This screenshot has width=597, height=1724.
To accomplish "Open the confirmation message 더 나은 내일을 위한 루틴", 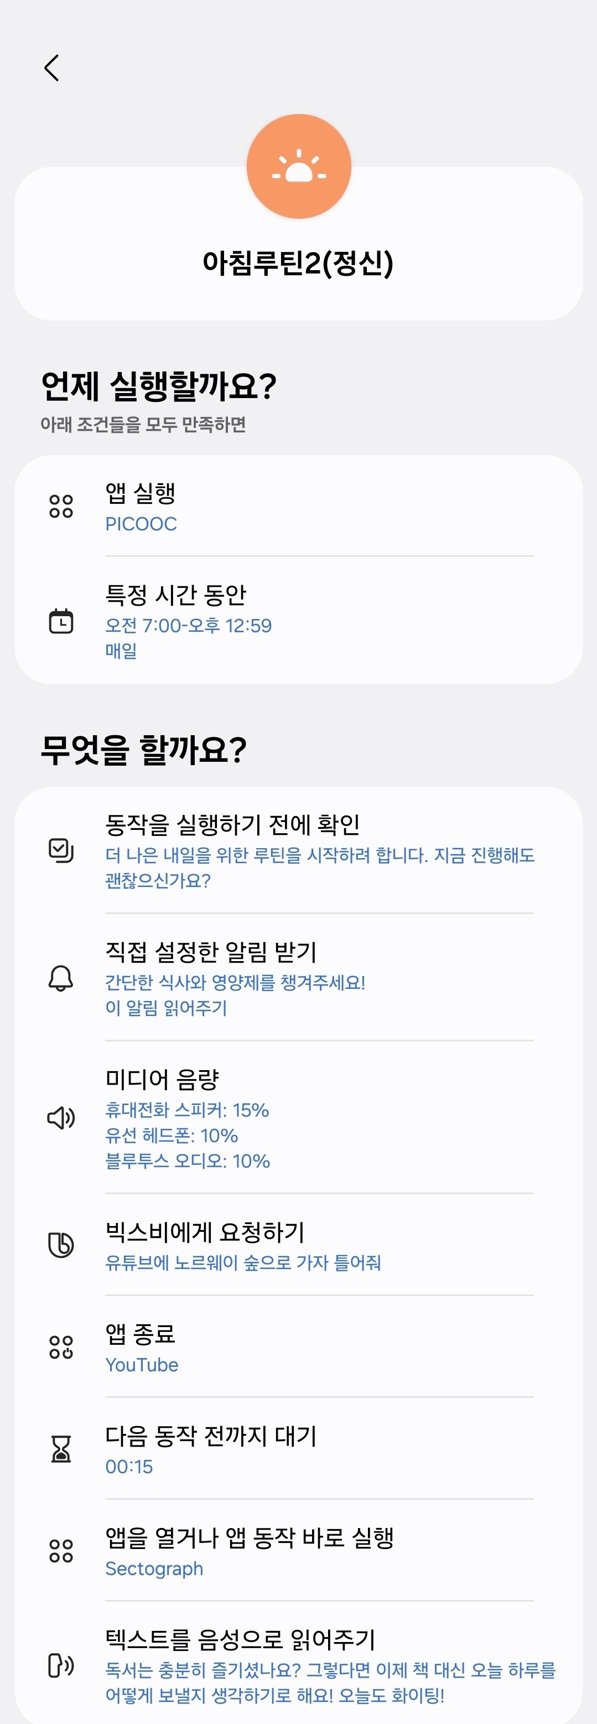I will [x=320, y=868].
